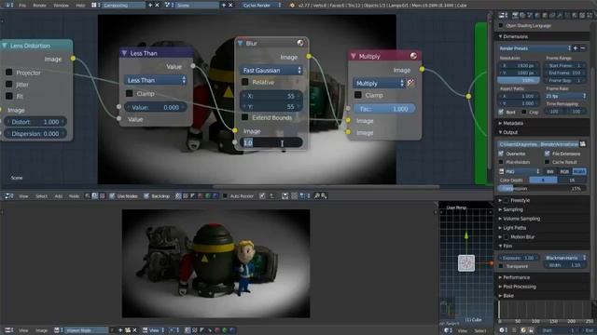Toggle Projector checkbox in Lens Distortion node
Screen dimensions: 597x335
(x=8, y=73)
